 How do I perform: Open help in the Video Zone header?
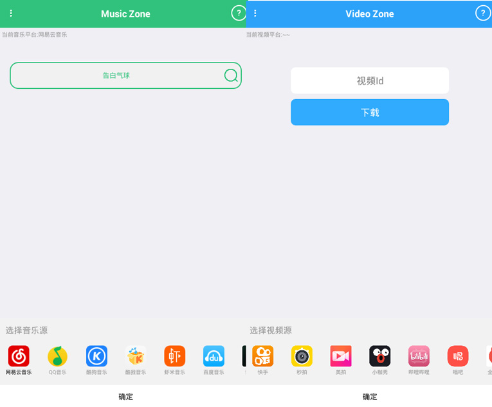[x=482, y=14]
